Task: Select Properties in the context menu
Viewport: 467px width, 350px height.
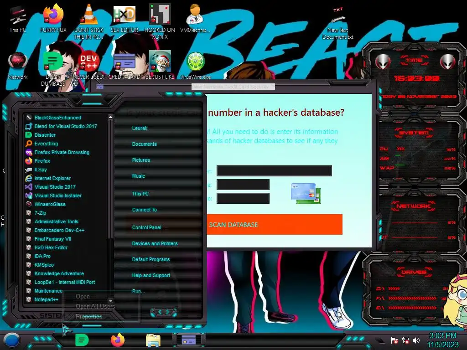Action: point(89,316)
